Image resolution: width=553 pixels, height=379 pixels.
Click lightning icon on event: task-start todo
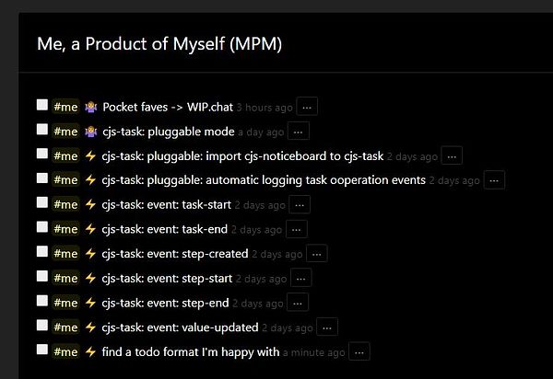pos(90,204)
